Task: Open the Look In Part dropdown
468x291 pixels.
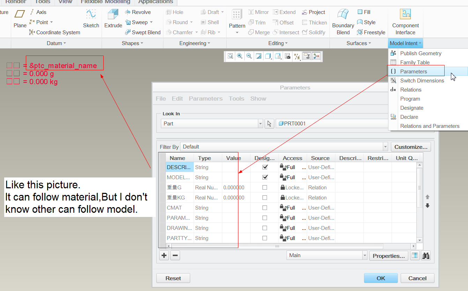Action: pyautogui.click(x=212, y=124)
